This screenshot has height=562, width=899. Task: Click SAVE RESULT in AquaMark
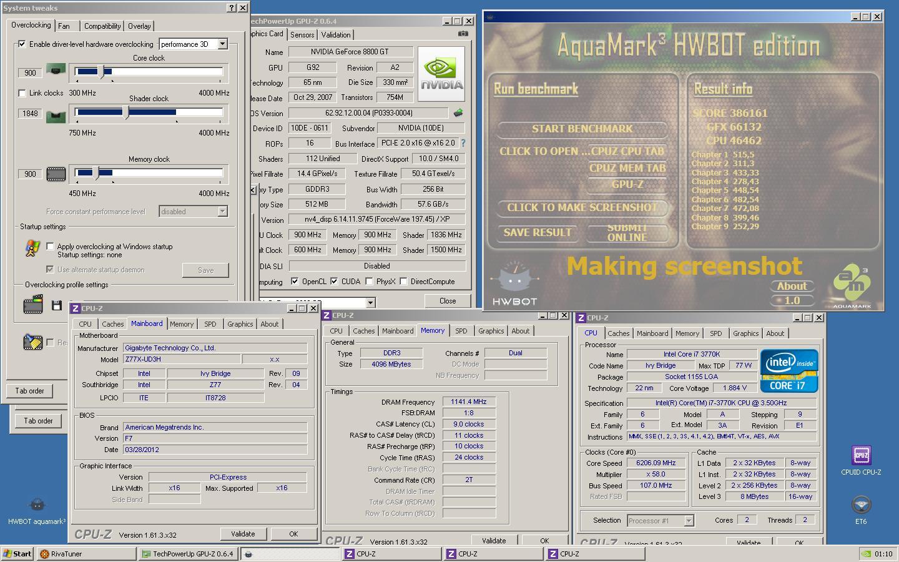click(538, 232)
